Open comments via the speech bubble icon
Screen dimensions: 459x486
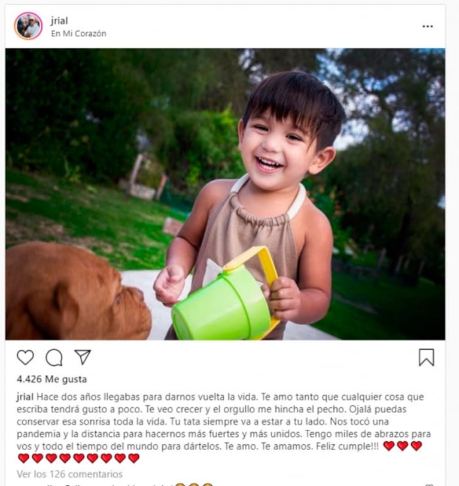54,357
